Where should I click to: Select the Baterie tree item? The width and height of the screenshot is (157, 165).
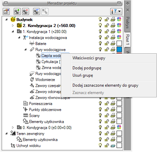(41, 44)
